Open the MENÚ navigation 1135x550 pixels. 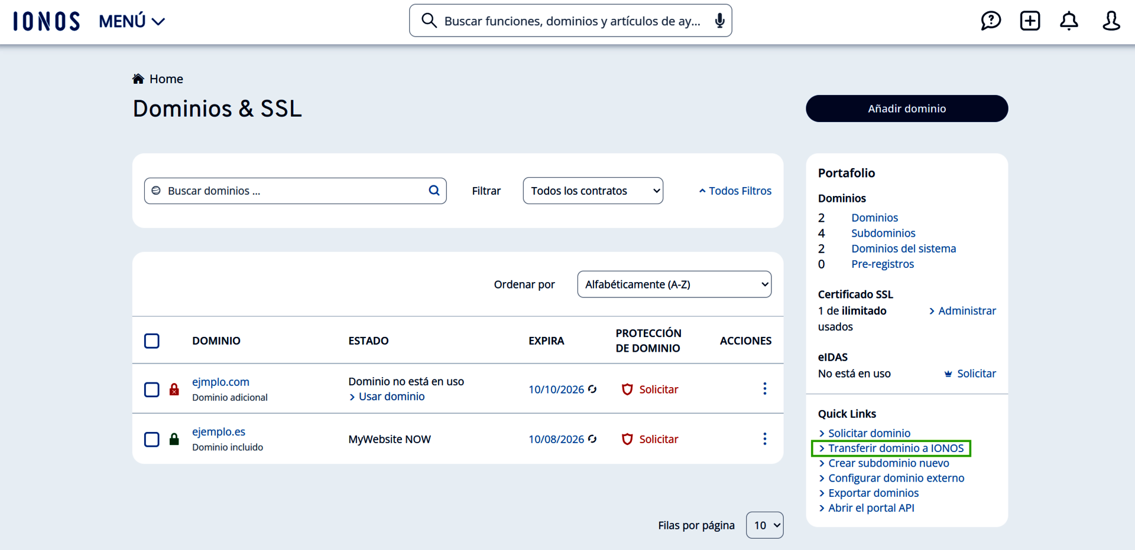(x=131, y=21)
